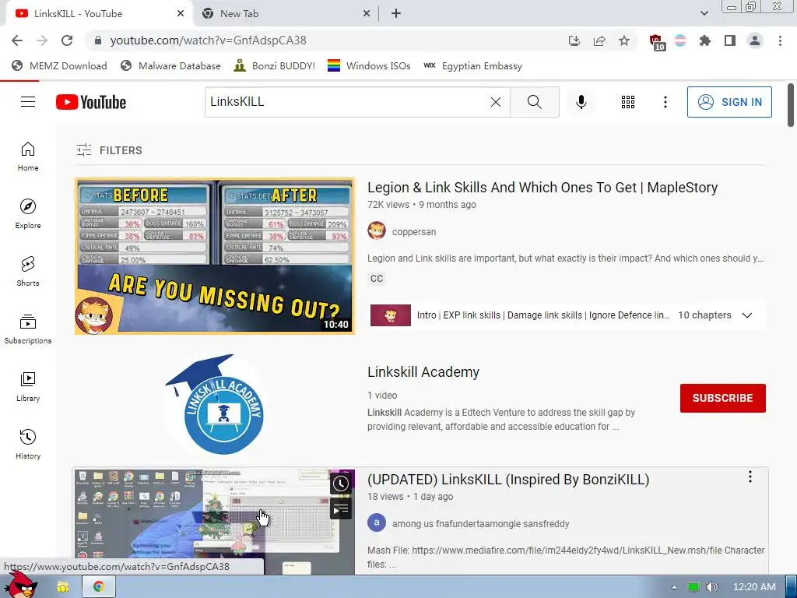The width and height of the screenshot is (797, 598).
Task: Open Shorts in sidebar
Action: [28, 272]
